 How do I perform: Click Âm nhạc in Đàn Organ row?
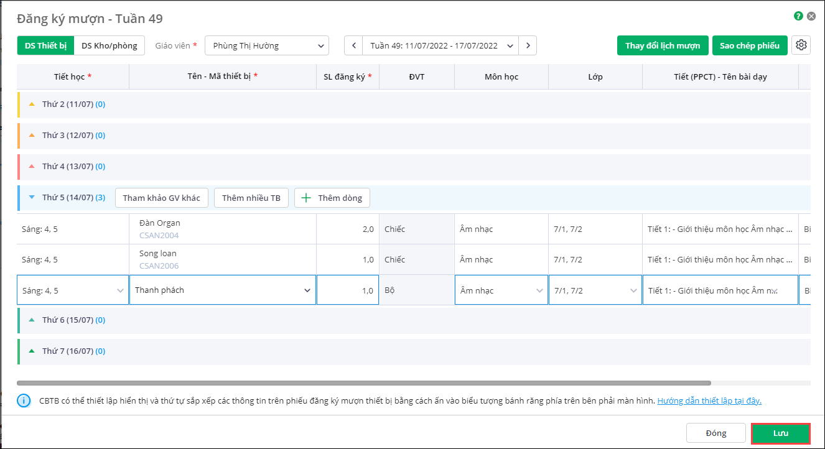(476, 229)
